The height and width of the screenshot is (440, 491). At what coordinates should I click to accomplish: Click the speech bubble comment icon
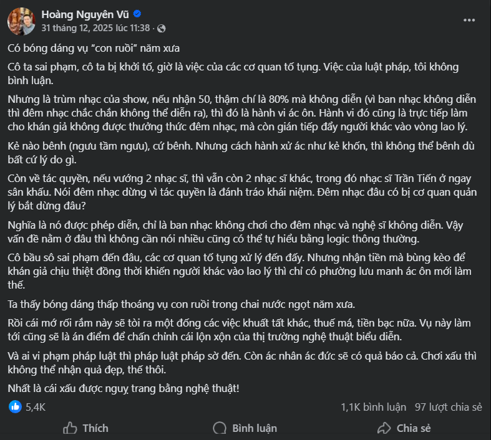pyautogui.click(x=219, y=428)
